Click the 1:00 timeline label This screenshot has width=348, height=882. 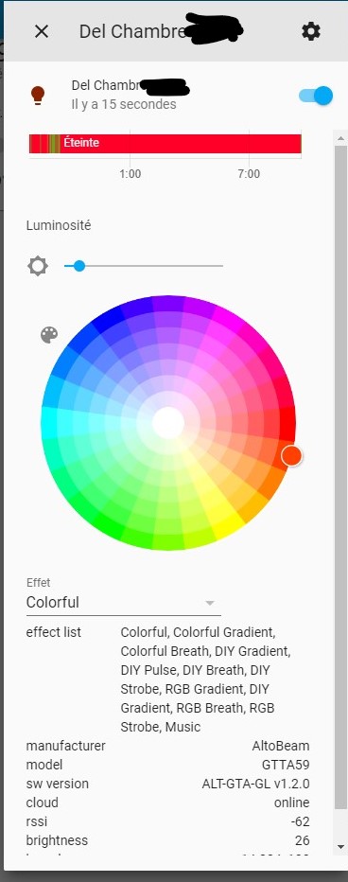(x=130, y=174)
